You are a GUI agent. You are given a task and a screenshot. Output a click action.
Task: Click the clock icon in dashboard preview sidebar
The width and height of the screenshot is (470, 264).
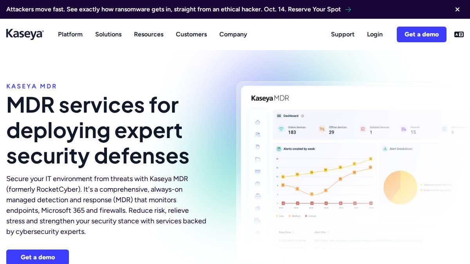pyautogui.click(x=257, y=184)
